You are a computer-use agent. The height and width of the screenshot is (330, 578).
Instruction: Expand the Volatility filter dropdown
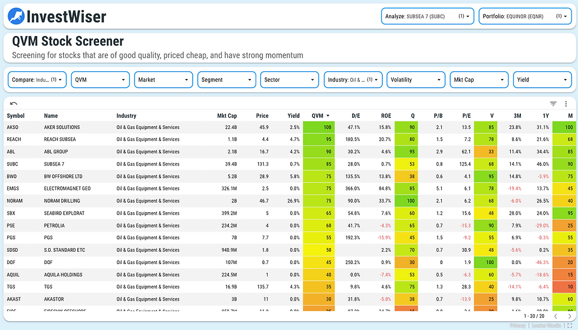click(x=416, y=80)
